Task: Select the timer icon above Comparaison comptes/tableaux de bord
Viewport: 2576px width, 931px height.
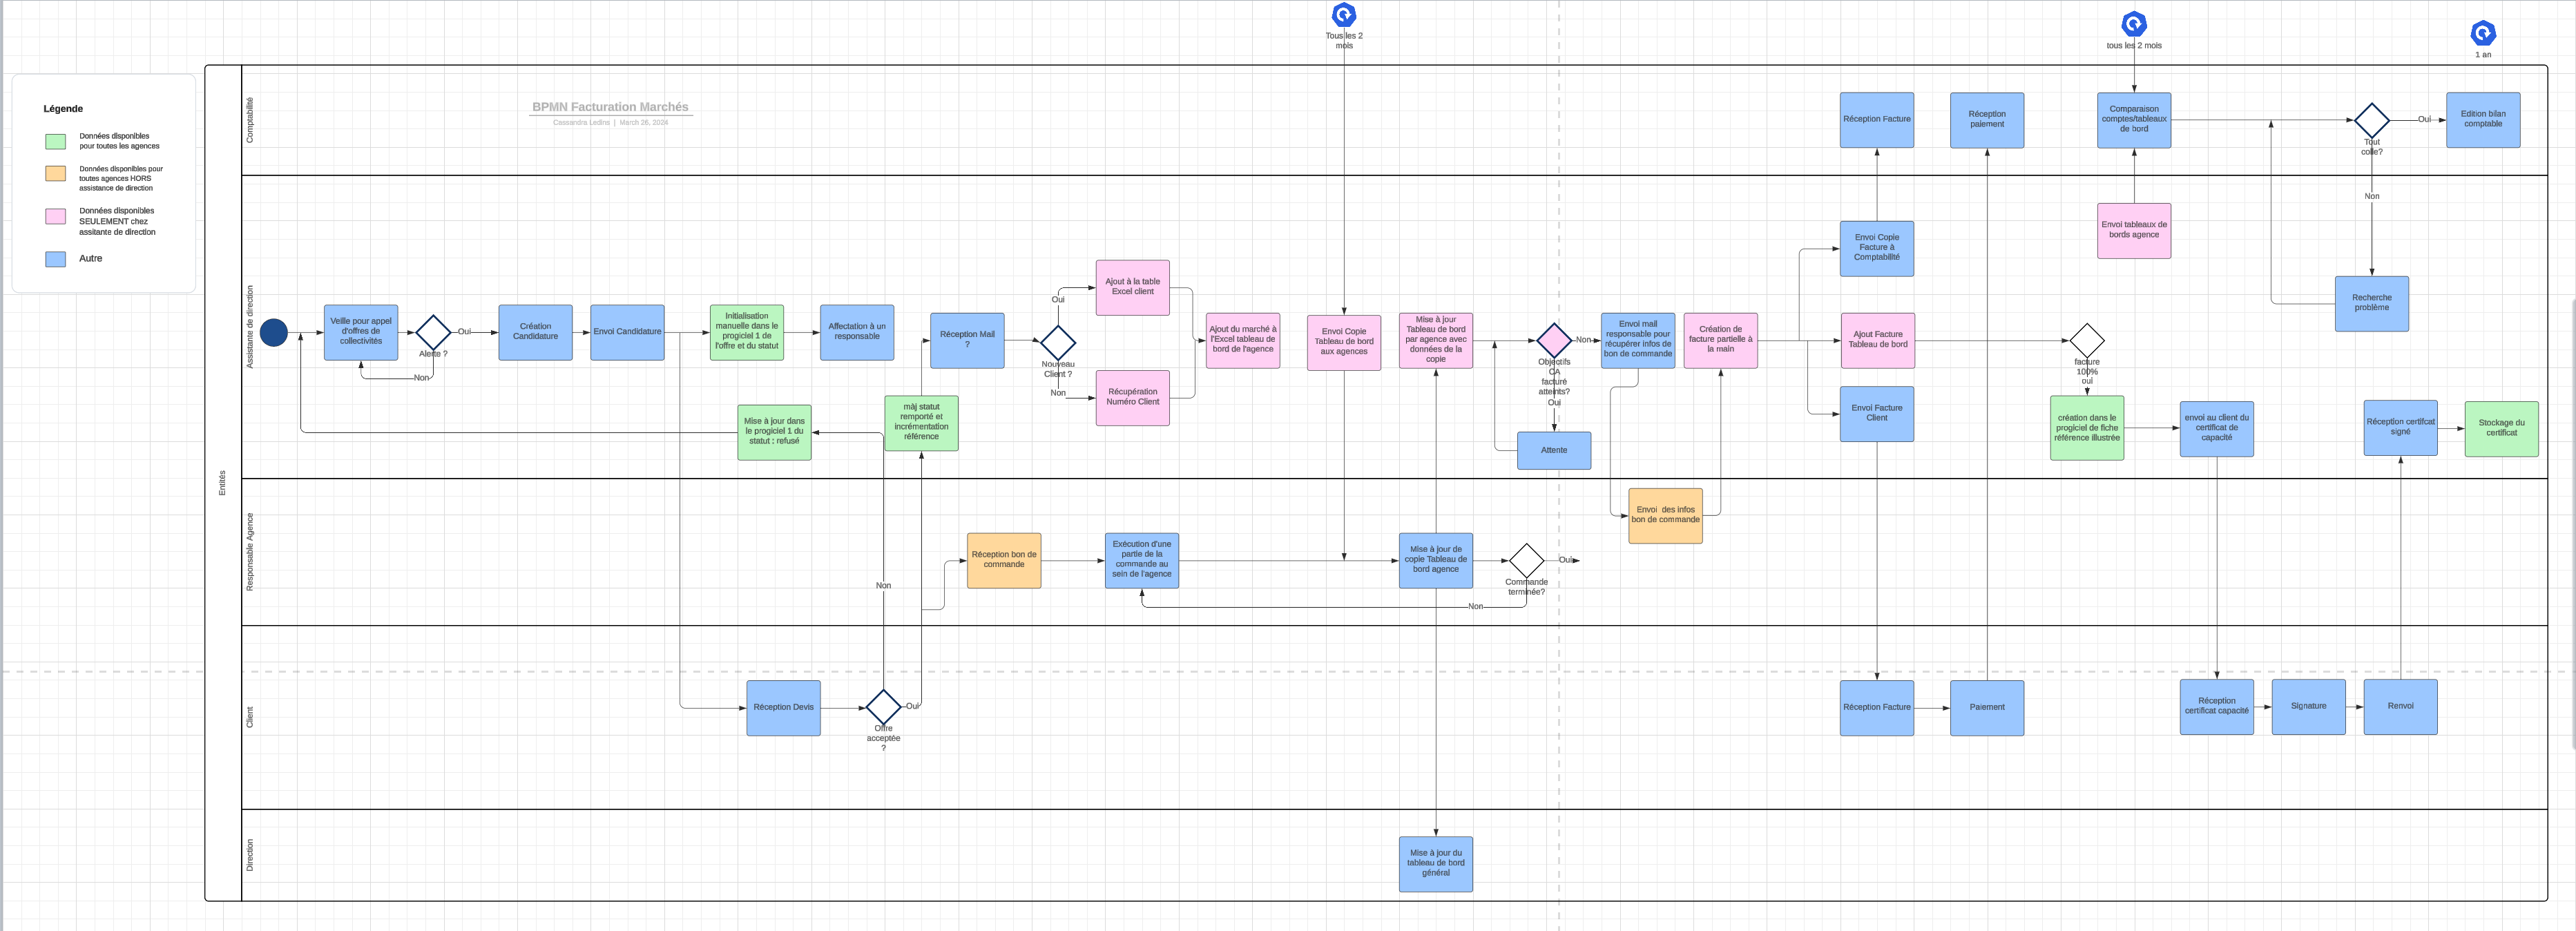Action: pos(2133,24)
